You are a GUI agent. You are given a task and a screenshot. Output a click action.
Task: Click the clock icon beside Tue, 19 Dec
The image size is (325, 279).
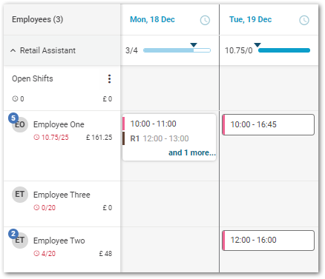tap(304, 20)
